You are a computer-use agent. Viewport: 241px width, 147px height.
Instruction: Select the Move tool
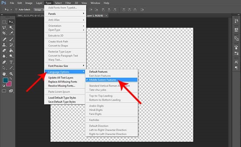pos(11,22)
